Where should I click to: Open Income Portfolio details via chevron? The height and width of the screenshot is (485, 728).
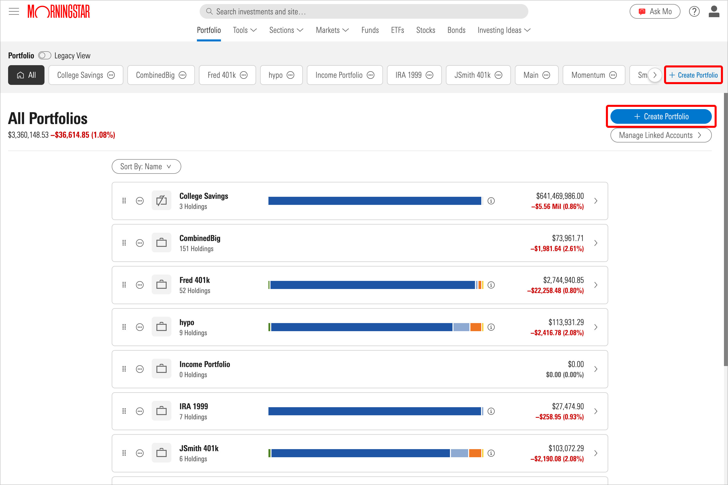click(x=596, y=369)
